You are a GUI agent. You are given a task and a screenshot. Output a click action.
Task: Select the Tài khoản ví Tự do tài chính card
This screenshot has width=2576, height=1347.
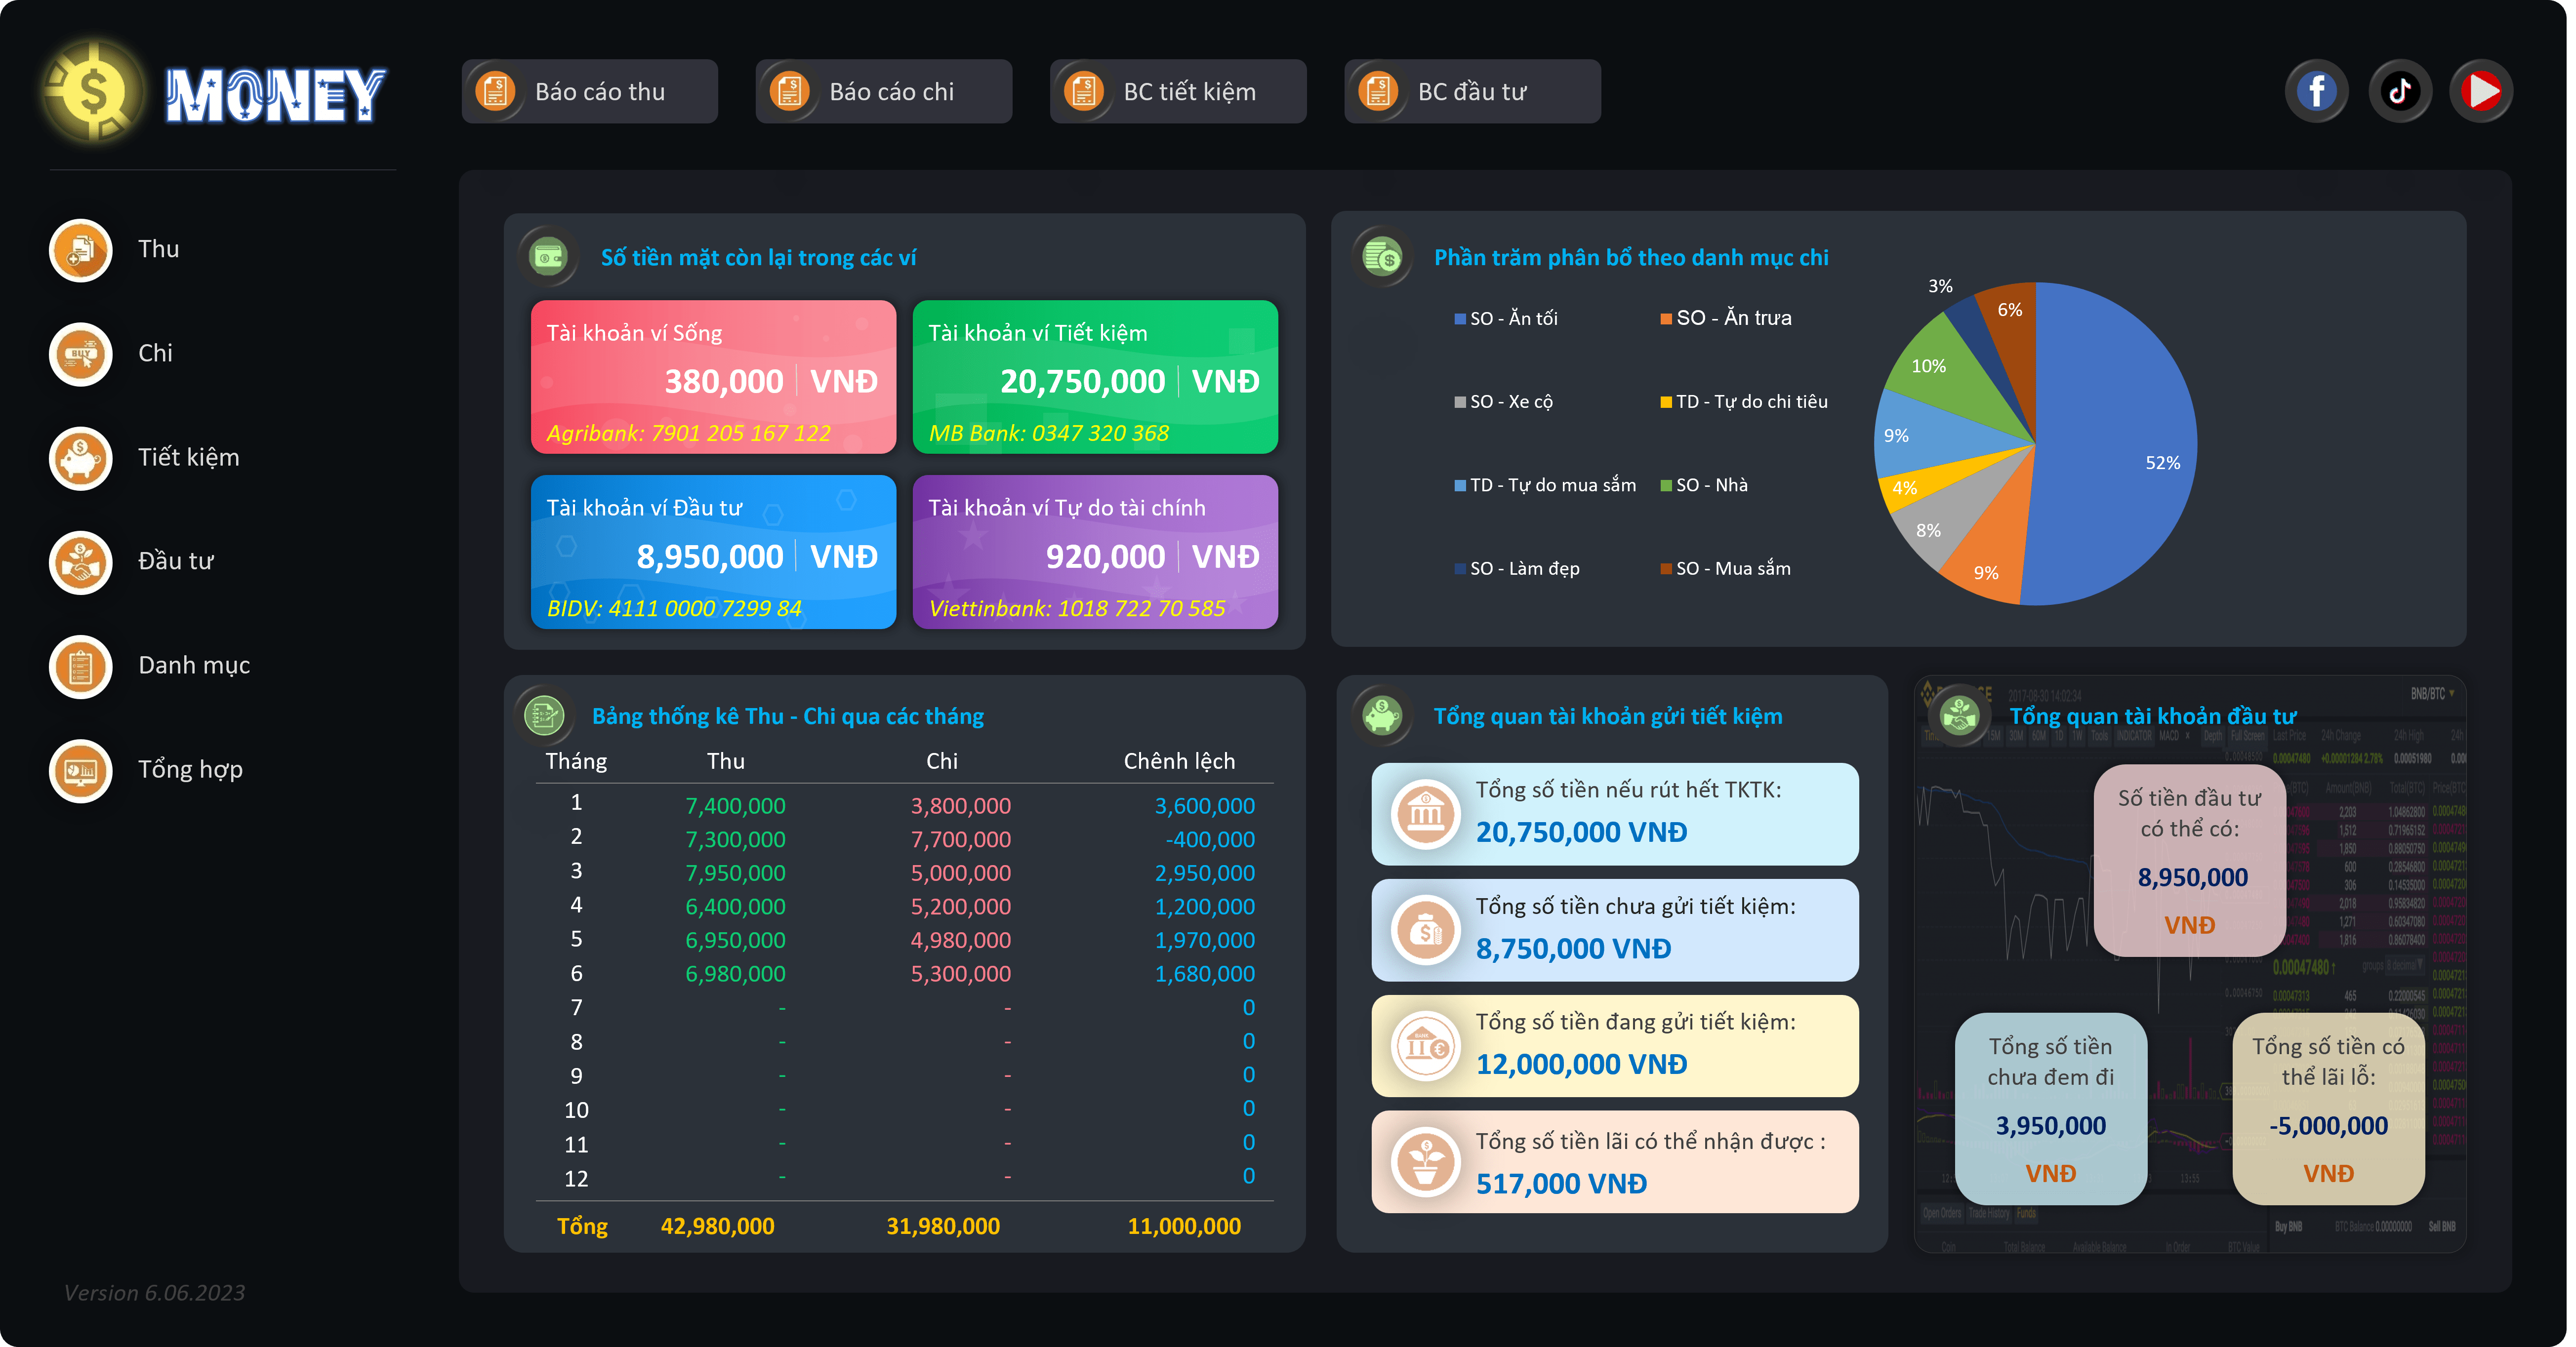point(1095,552)
